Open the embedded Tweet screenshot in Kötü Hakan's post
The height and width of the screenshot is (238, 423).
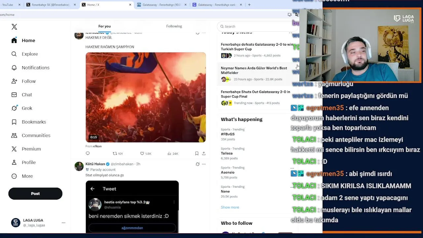click(x=132, y=207)
